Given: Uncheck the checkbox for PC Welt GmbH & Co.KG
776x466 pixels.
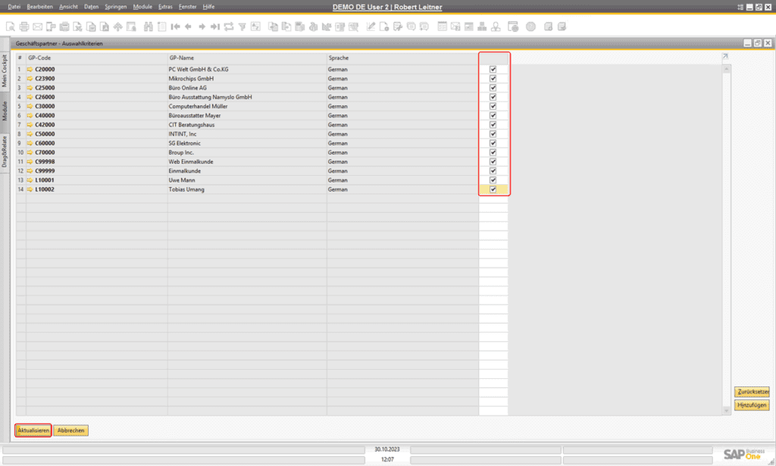Looking at the screenshot, I should (x=493, y=69).
